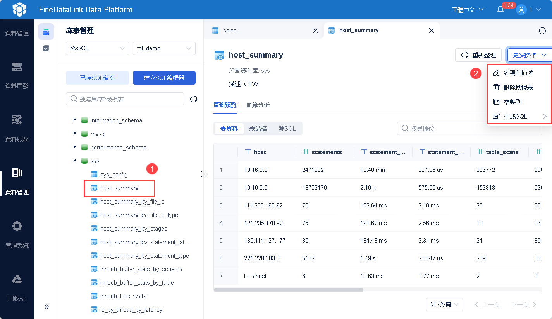Open 資料開發 sidebar icon
The height and width of the screenshot is (319, 552).
click(17, 67)
